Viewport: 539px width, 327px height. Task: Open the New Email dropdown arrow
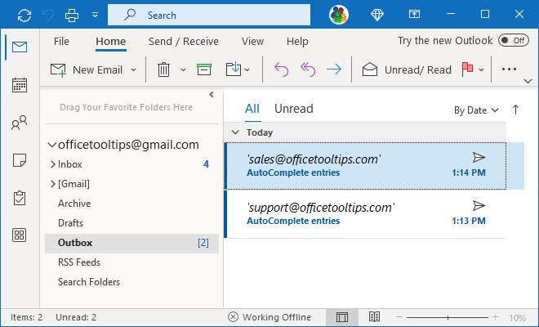[133, 69]
